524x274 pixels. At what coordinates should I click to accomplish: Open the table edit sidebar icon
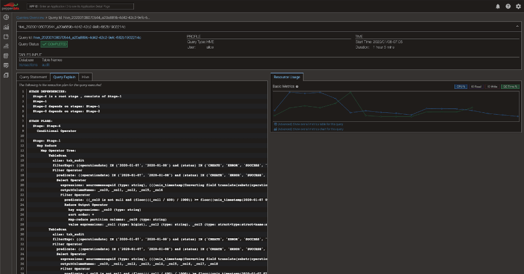[6, 65]
